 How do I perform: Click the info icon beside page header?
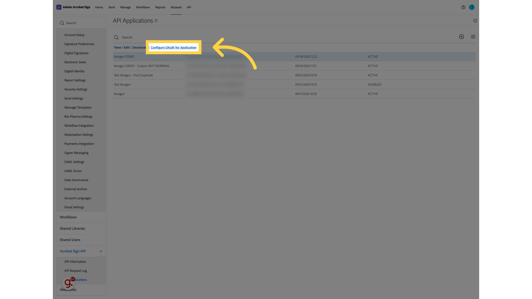(475, 21)
